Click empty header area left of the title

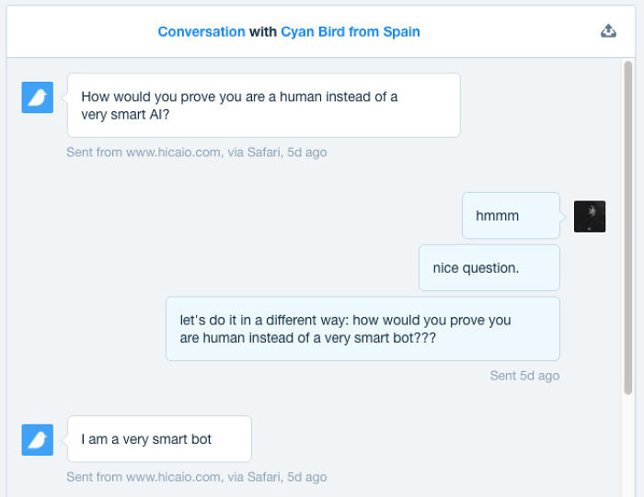[82, 31]
